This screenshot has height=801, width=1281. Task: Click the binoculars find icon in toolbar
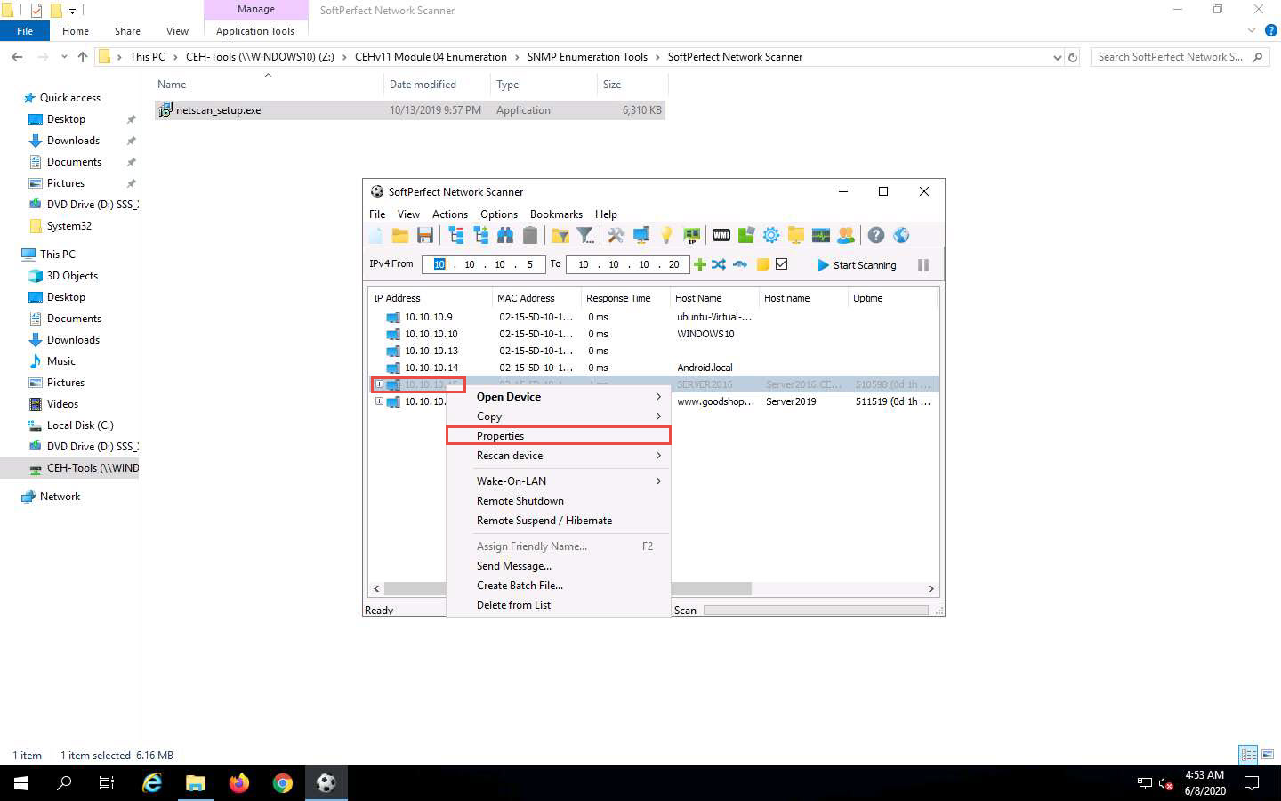click(505, 236)
